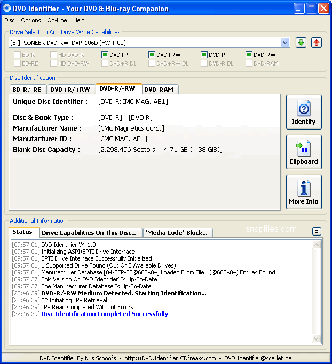Click '1 Supported Drive Found' log line
The image size is (332, 364).
(x=108, y=265)
